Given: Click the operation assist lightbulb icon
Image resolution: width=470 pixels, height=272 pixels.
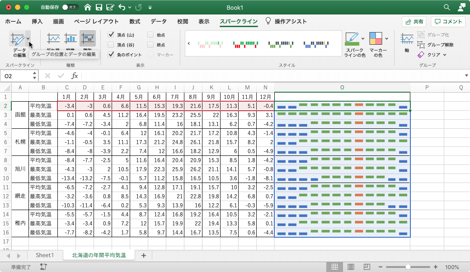Looking at the screenshot, I should [x=268, y=21].
